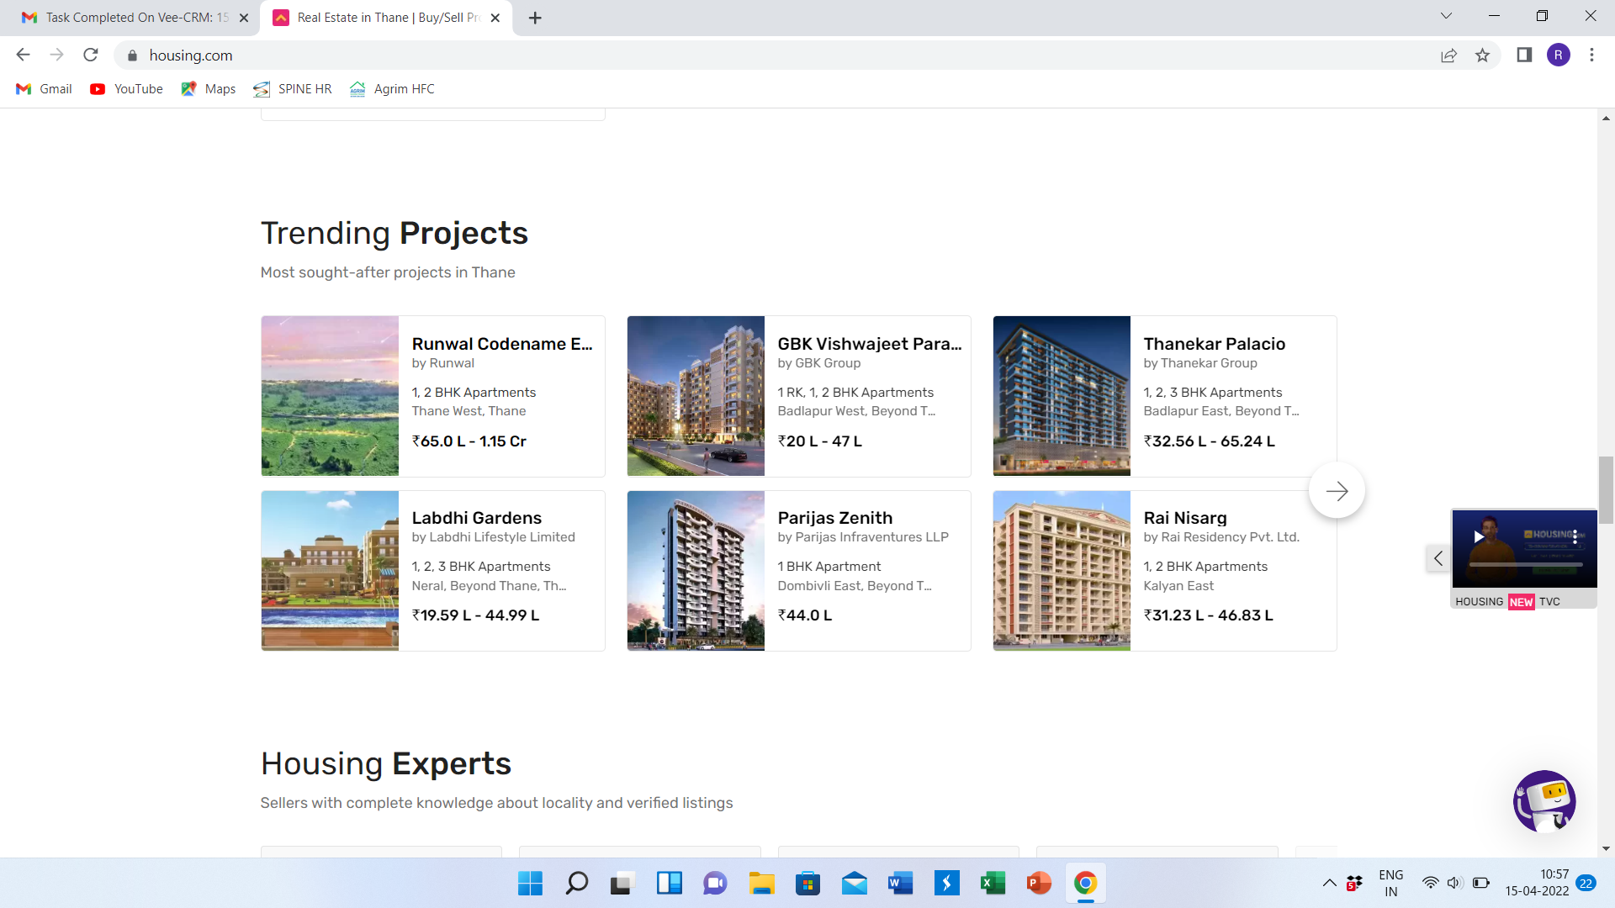The image size is (1615, 908).
Task: Open Excel from taskbar
Action: point(993,884)
